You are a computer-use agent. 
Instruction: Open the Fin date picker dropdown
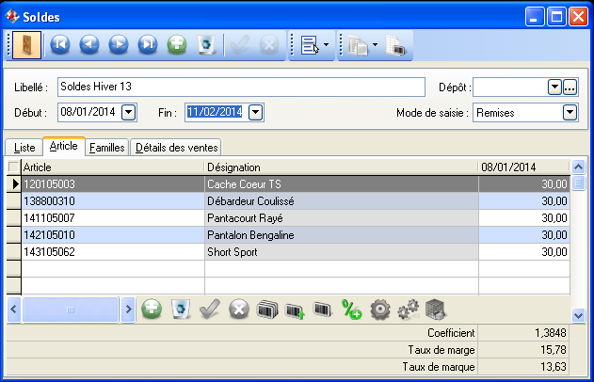pyautogui.click(x=255, y=113)
